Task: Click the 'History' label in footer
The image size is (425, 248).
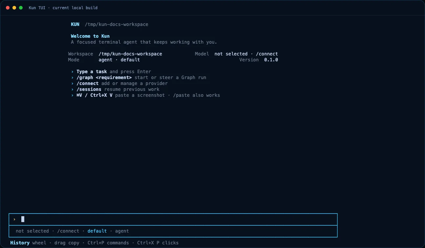Action: coord(20,243)
